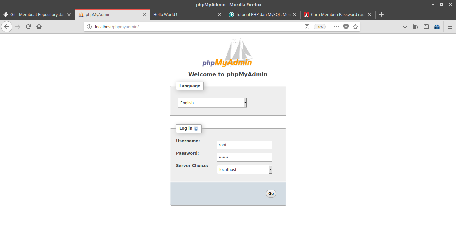Close the Tutorial PHP dan MySQL tab
Image resolution: width=456 pixels, height=247 pixels.
[x=295, y=15]
